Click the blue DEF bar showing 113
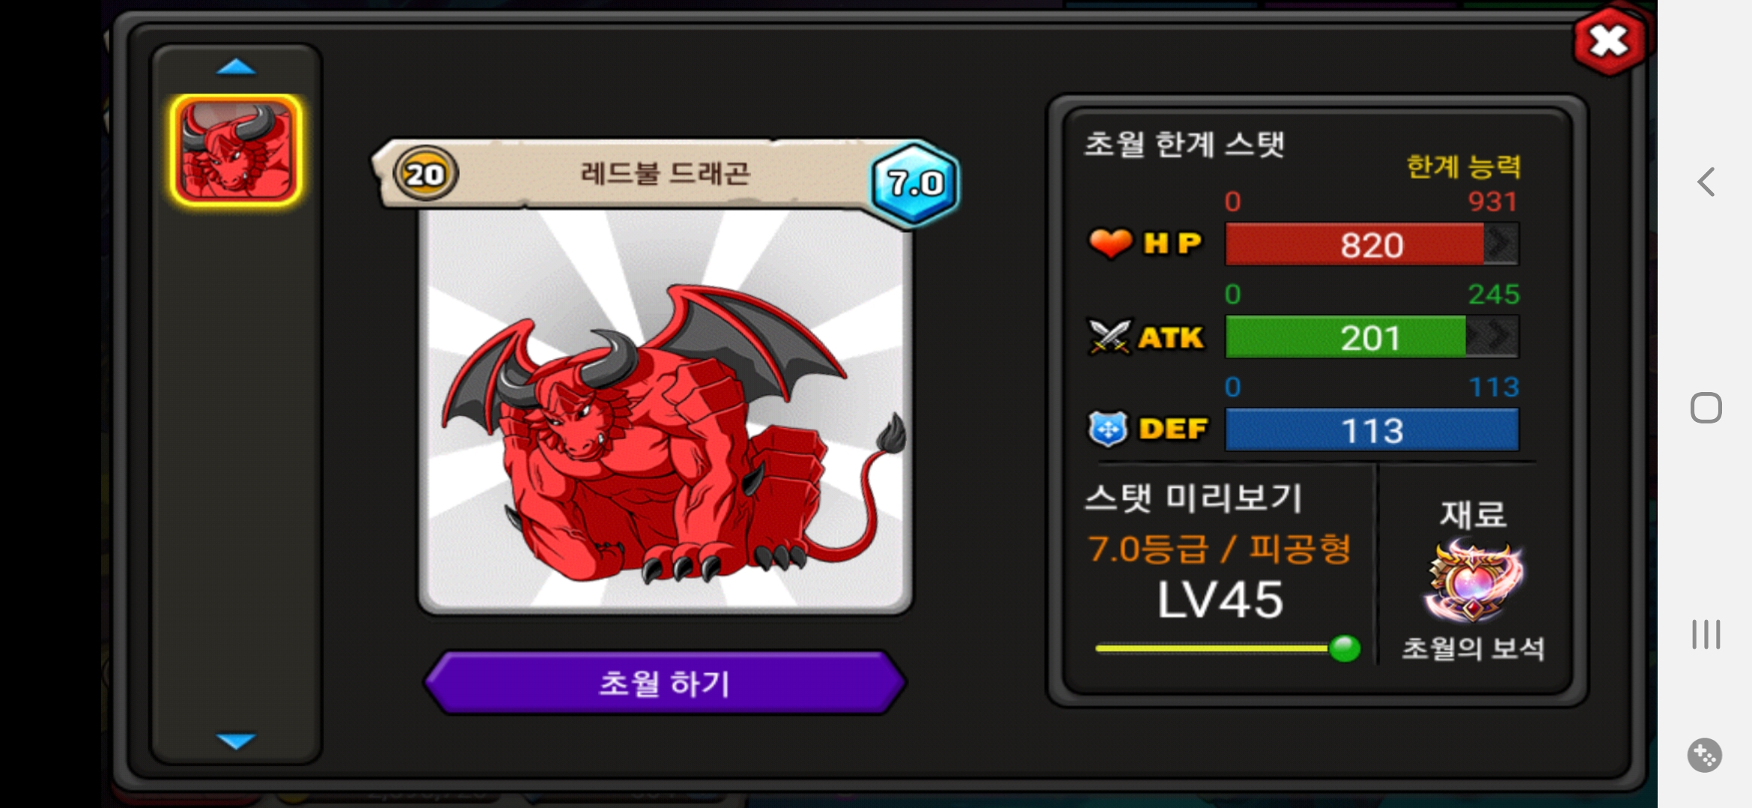 1372,430
